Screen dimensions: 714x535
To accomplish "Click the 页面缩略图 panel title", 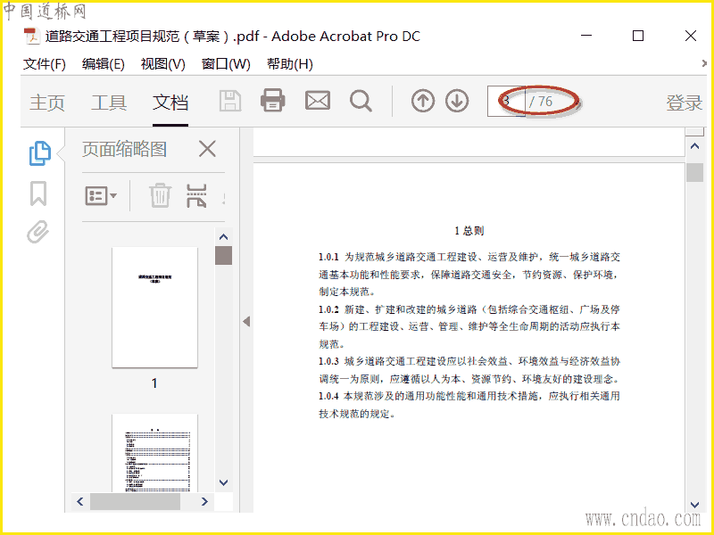I will tap(124, 149).
